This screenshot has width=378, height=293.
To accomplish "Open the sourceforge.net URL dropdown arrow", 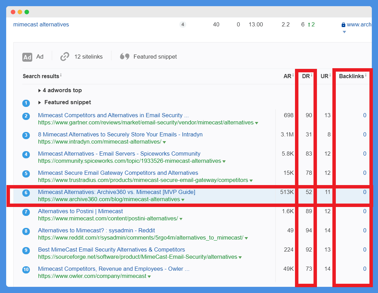I will (240, 257).
